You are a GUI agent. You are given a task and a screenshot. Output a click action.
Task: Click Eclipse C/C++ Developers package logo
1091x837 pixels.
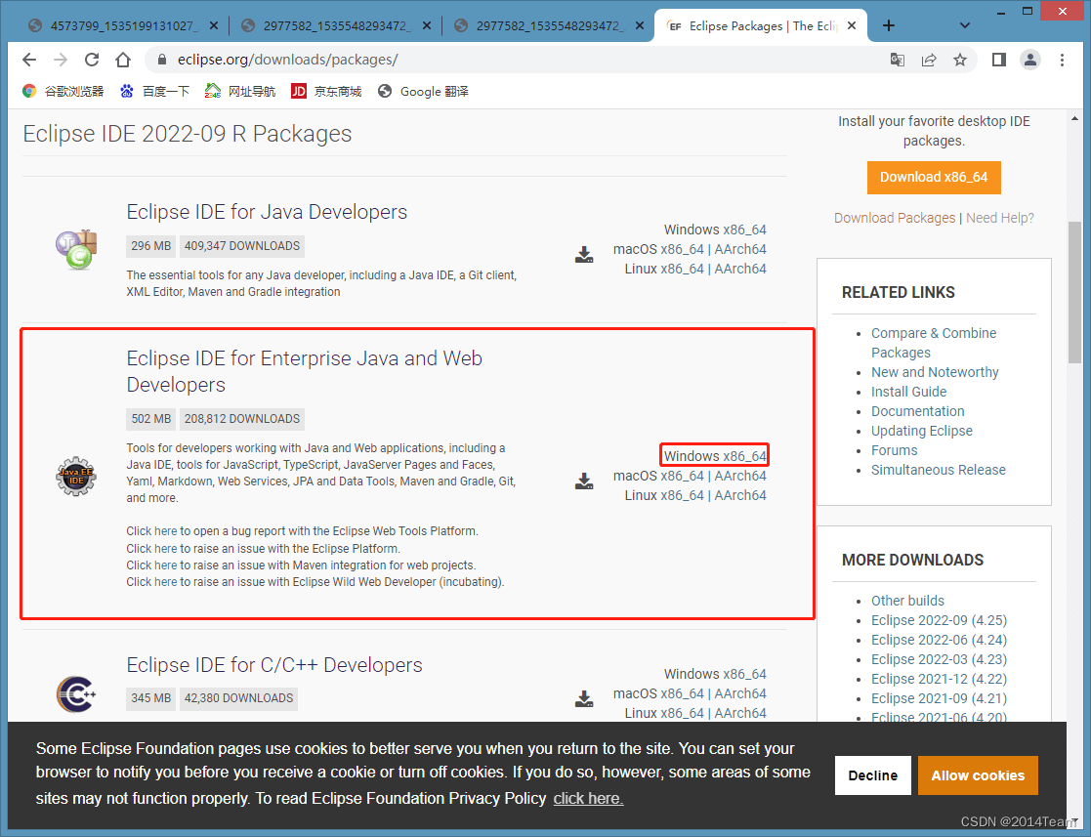pos(75,694)
